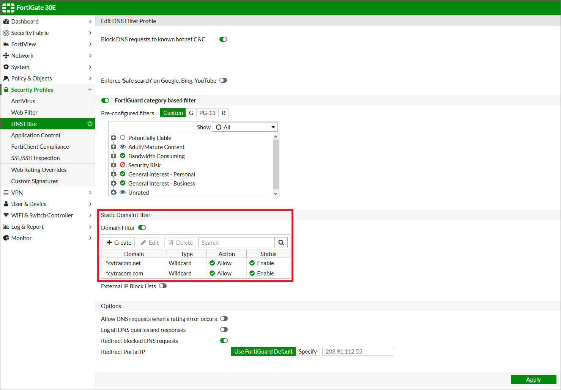Turn on External IP Block Lists
The height and width of the screenshot is (390, 561).
(x=163, y=286)
